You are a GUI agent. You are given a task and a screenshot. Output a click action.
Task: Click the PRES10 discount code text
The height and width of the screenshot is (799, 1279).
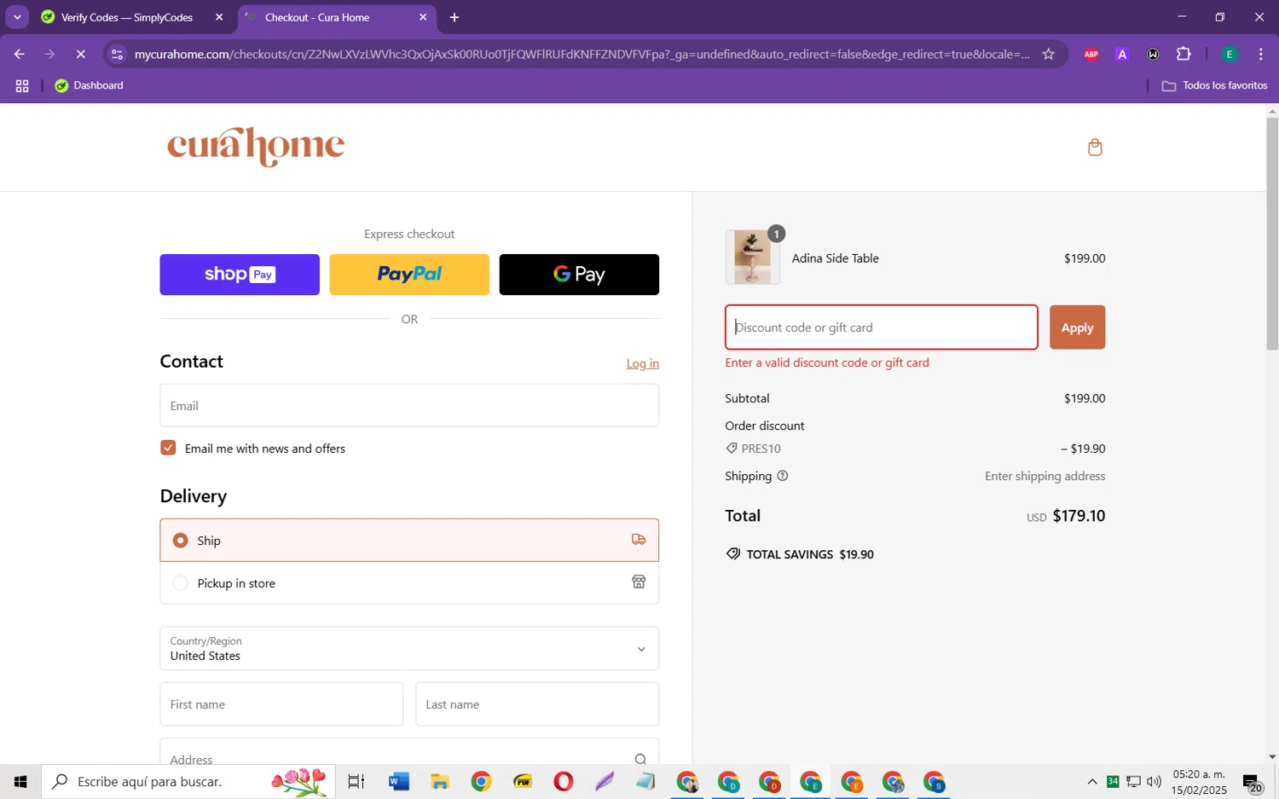point(761,449)
